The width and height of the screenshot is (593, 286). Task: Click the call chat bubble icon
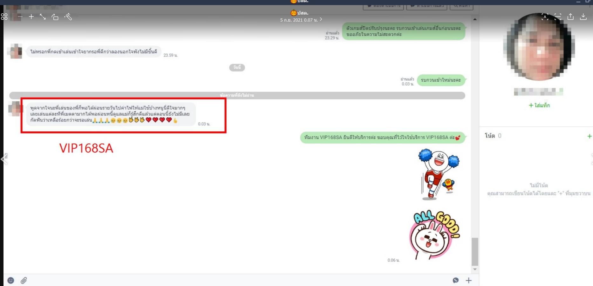tap(455, 280)
